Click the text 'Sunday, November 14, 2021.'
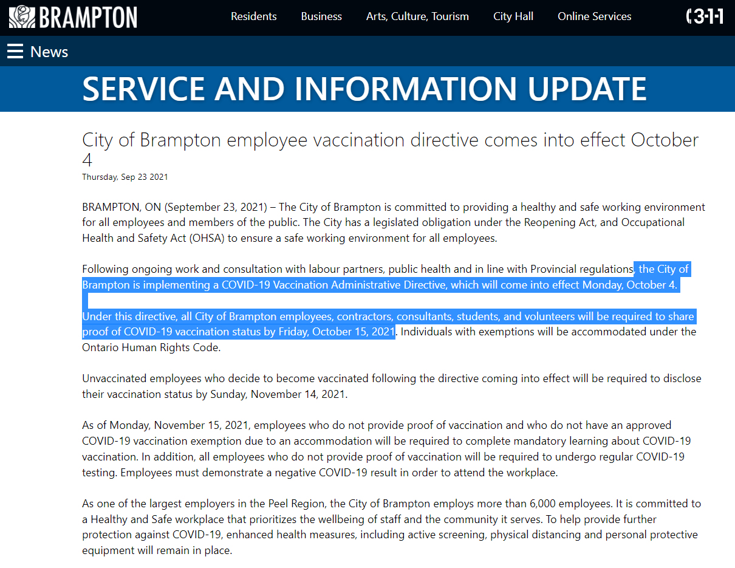This screenshot has height=568, width=735. coord(279,394)
